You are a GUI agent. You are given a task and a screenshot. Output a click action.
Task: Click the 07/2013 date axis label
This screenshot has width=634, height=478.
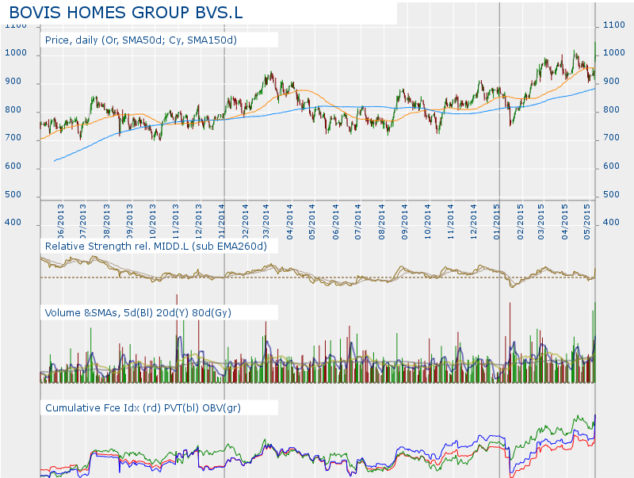(x=83, y=222)
